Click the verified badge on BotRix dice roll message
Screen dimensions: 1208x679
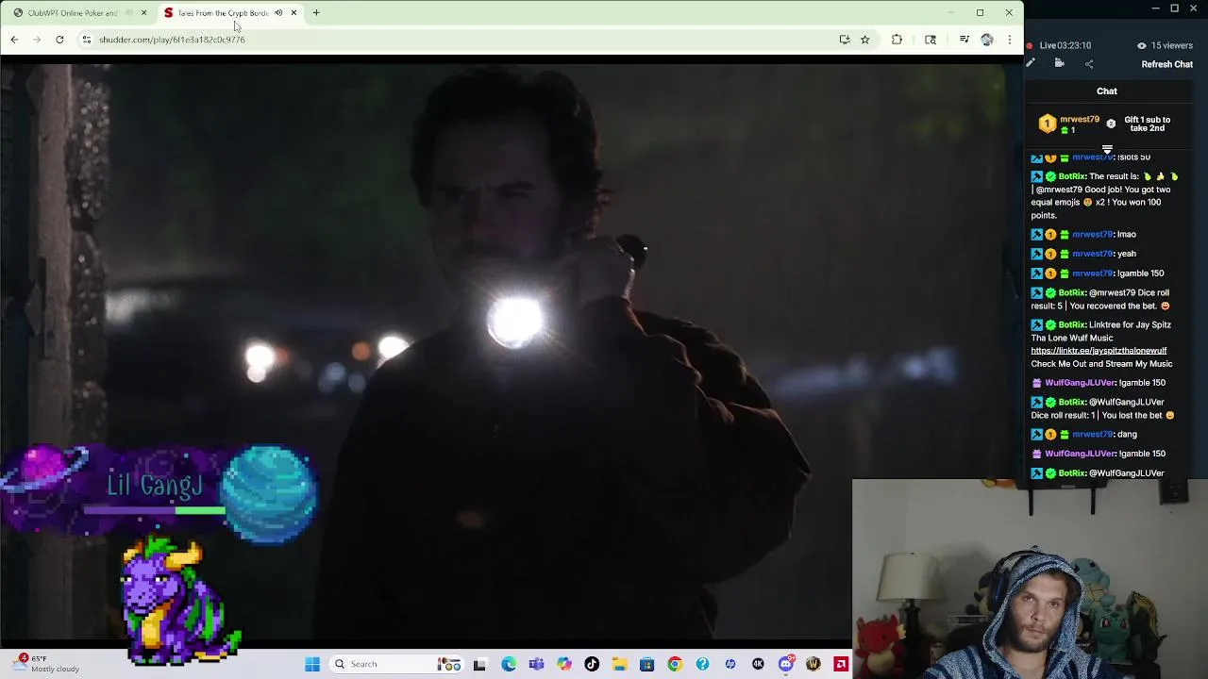[x=1050, y=292]
